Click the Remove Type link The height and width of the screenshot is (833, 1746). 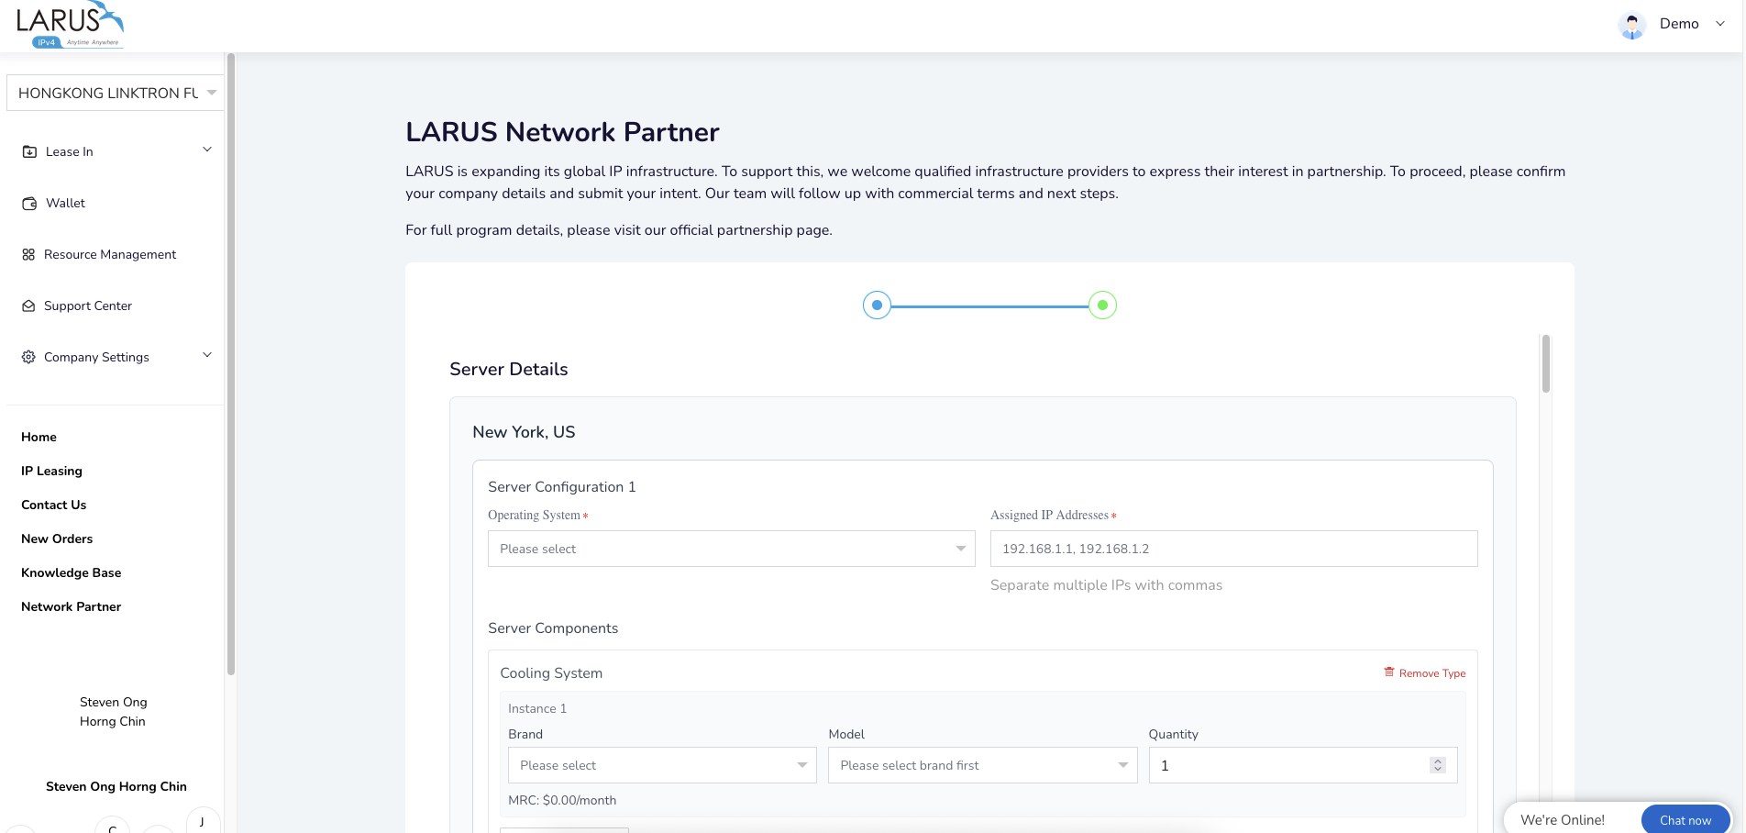pyautogui.click(x=1425, y=672)
